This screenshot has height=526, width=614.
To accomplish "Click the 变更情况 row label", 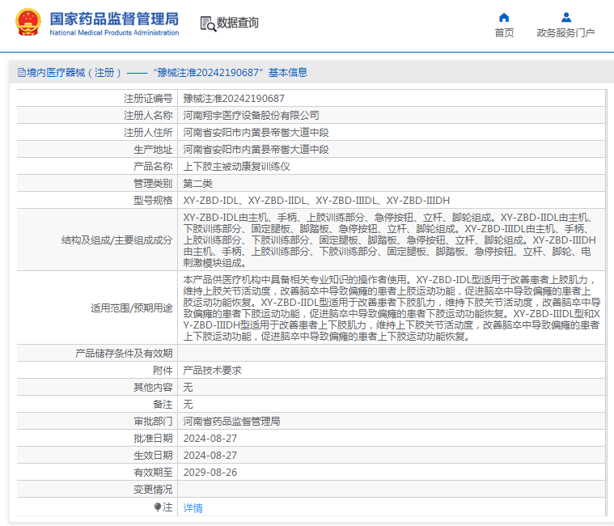I will pos(153,490).
